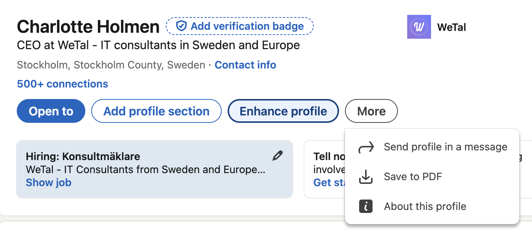Click Add verification badge button

coord(240,26)
